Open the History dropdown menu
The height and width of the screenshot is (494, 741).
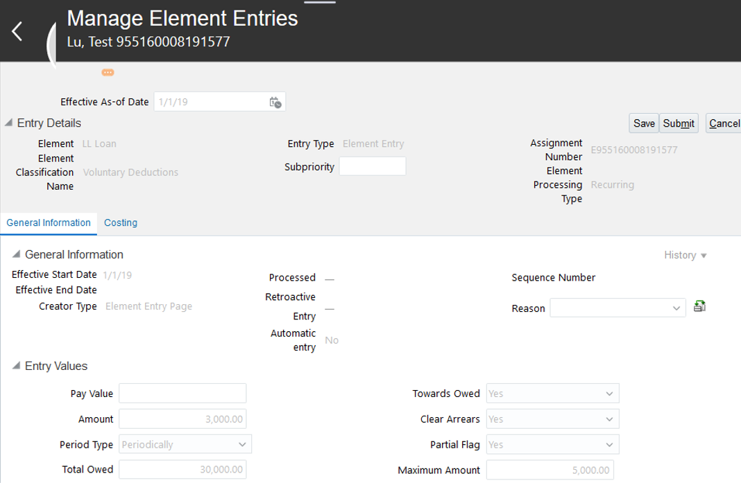point(685,255)
